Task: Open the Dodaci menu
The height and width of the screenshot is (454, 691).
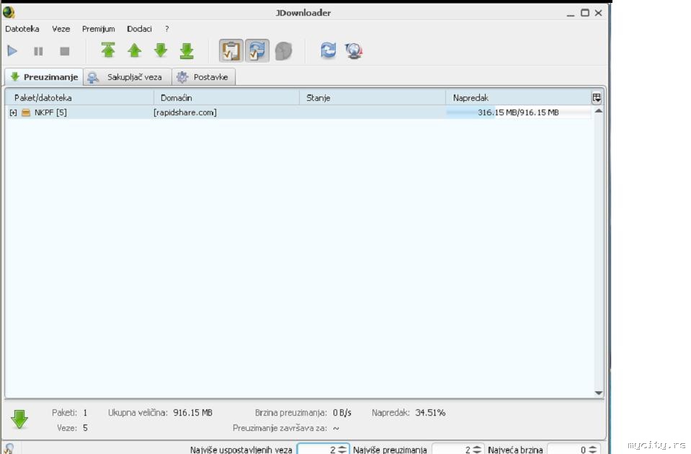Action: 139,29
